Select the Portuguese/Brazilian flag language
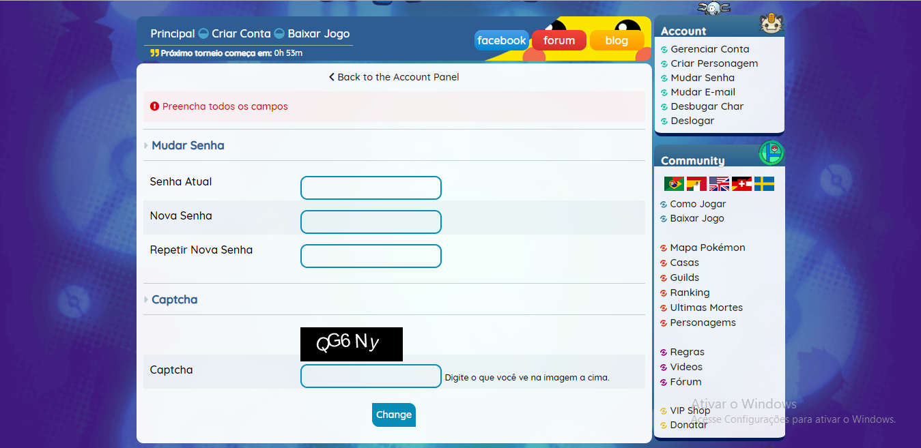The image size is (921, 448). pos(674,184)
